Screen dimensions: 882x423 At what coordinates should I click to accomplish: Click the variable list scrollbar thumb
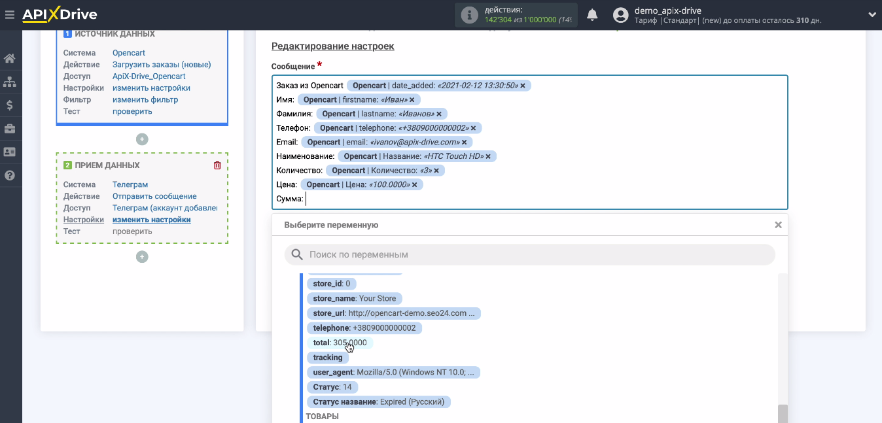[x=783, y=413]
